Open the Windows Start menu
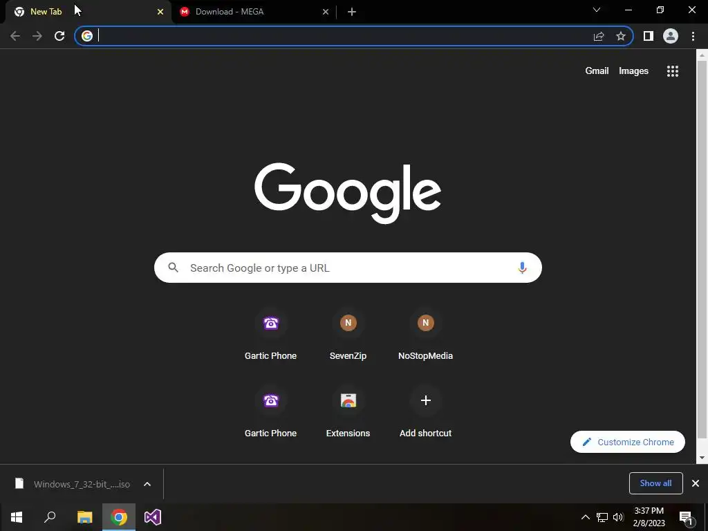This screenshot has height=531, width=708. click(17, 517)
